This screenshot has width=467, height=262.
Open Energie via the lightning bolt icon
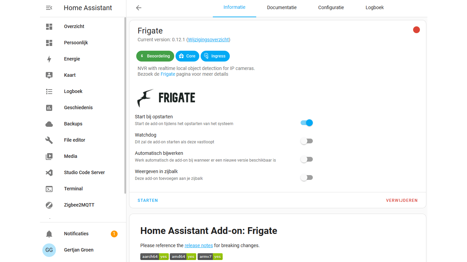tap(49, 59)
